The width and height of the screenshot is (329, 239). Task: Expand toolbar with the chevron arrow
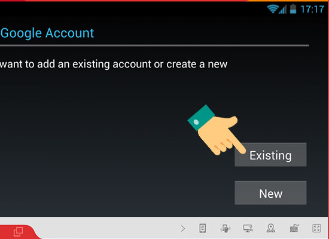183,228
